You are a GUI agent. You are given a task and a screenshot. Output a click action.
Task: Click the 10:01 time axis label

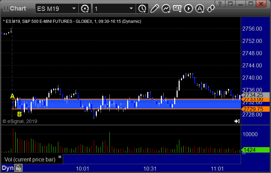[x=82, y=169]
